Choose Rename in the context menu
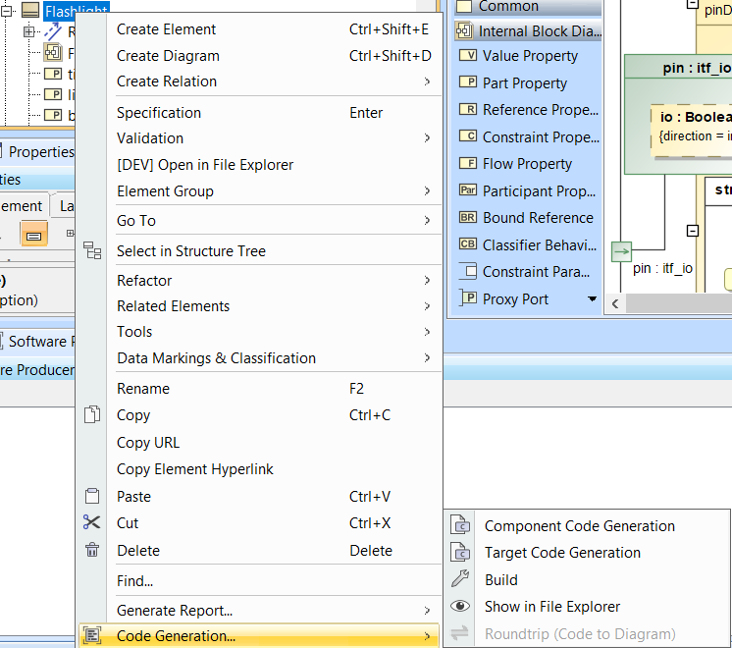732x648 pixels. [x=143, y=389]
